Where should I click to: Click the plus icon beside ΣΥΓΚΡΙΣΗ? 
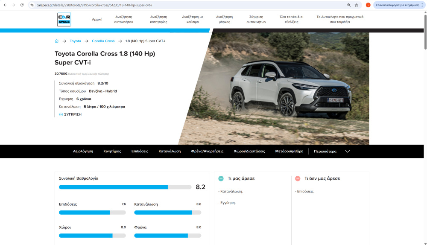61,114
